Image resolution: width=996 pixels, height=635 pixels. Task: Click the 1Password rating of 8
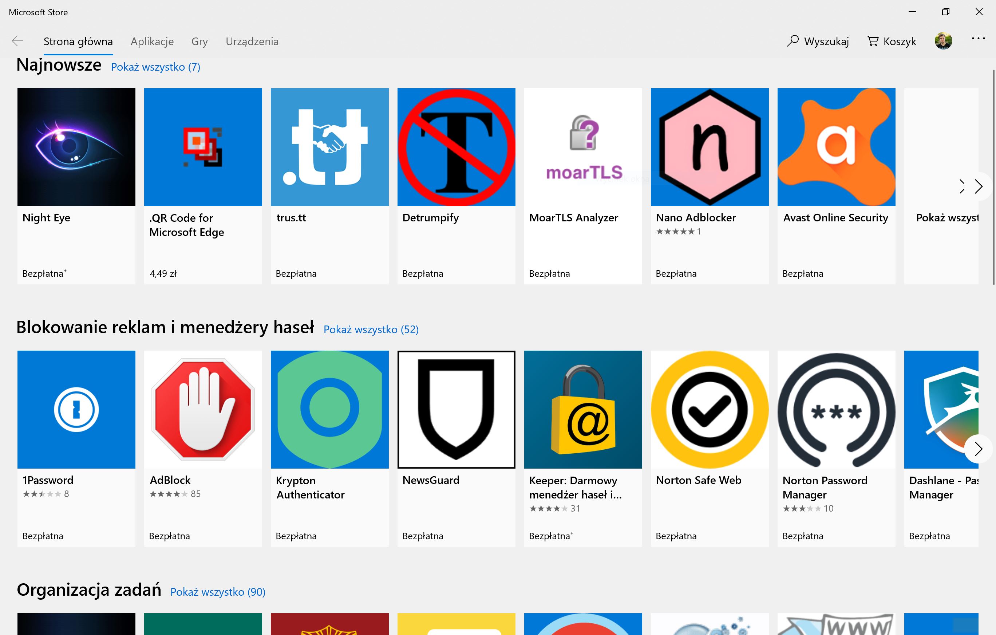(x=46, y=494)
